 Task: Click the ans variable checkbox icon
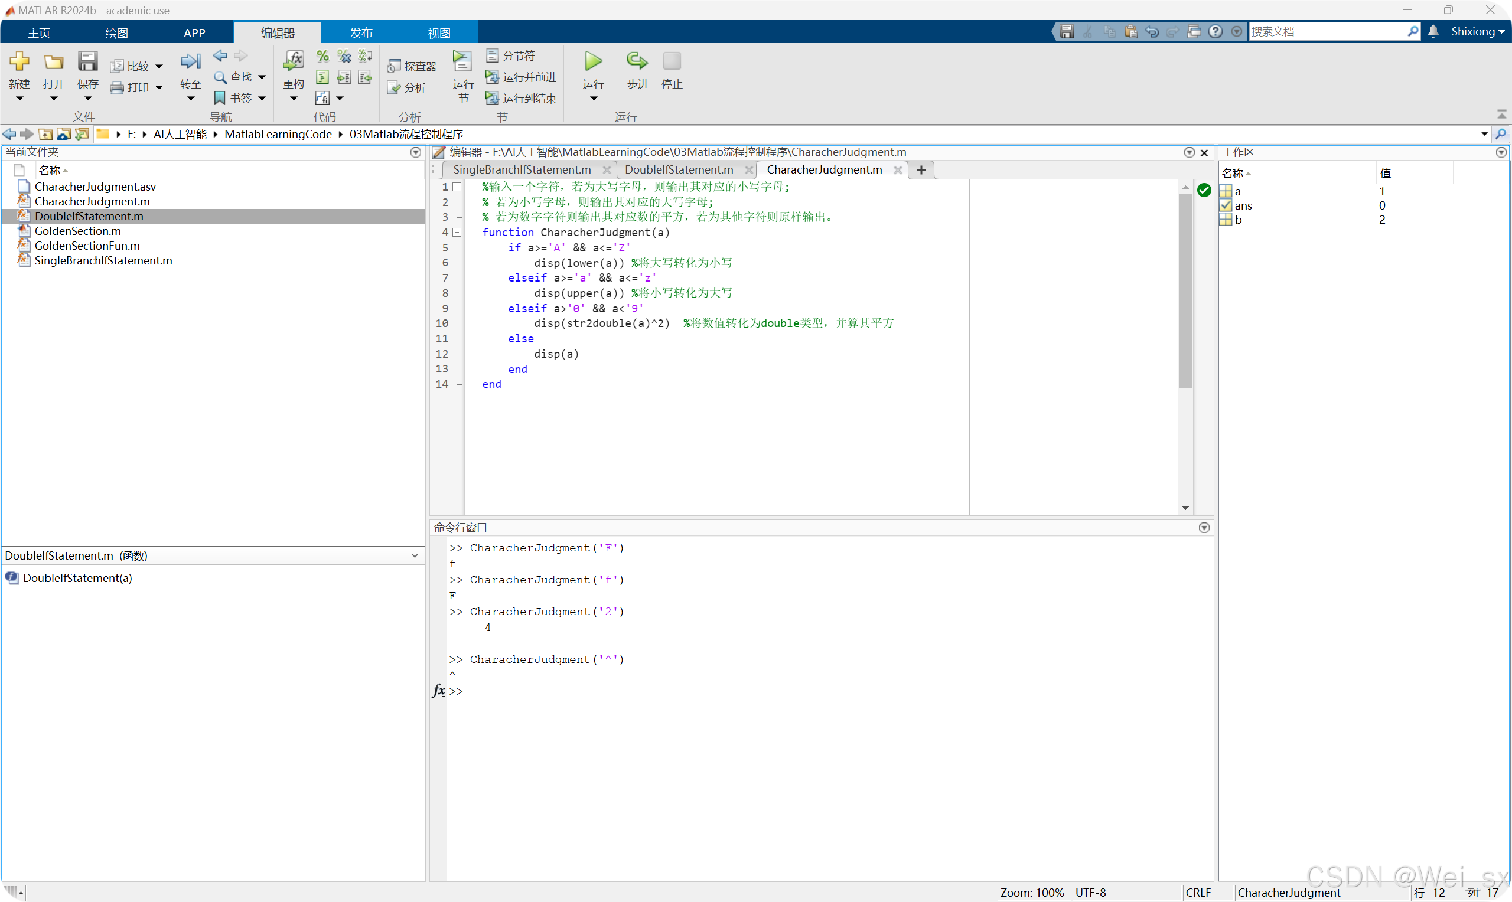1226,205
